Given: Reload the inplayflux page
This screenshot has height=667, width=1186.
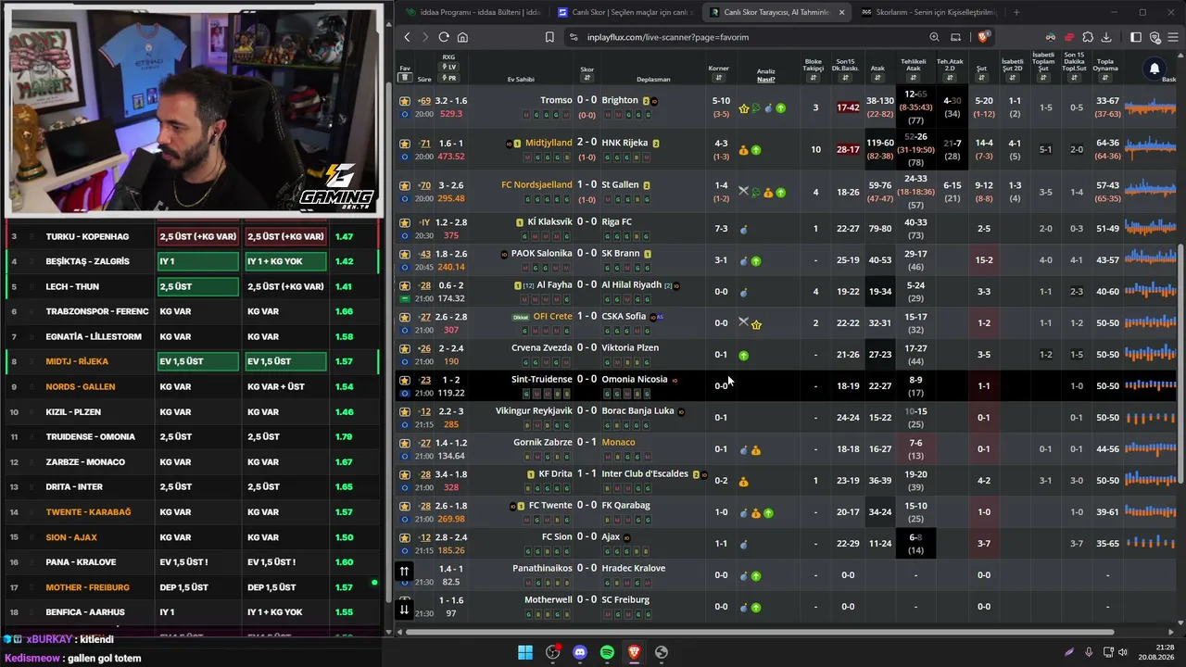Looking at the screenshot, I should pos(444,37).
